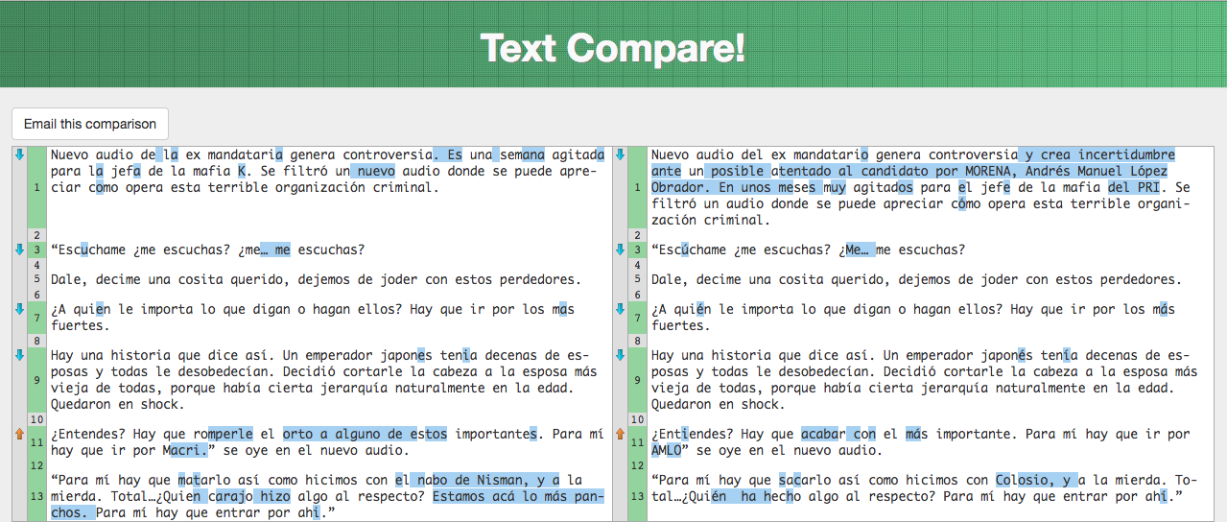Click left pane orange up arrow at line 11
Screen dimensions: 1227x522
[x=19, y=435]
